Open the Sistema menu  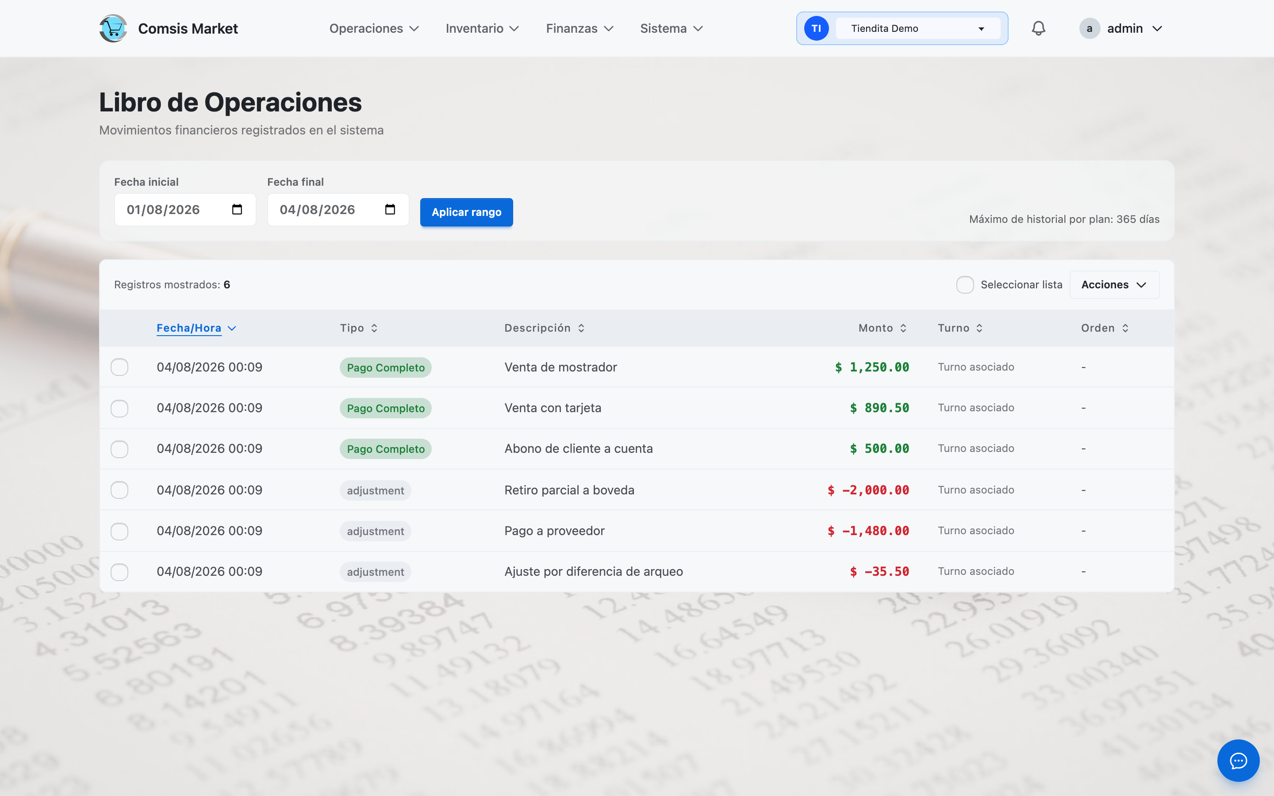pos(671,28)
